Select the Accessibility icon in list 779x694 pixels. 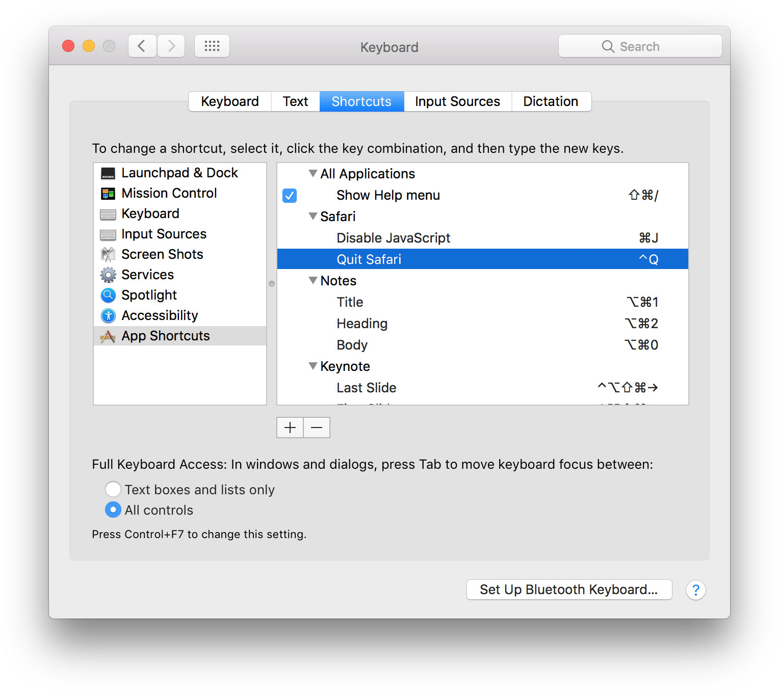click(x=108, y=316)
